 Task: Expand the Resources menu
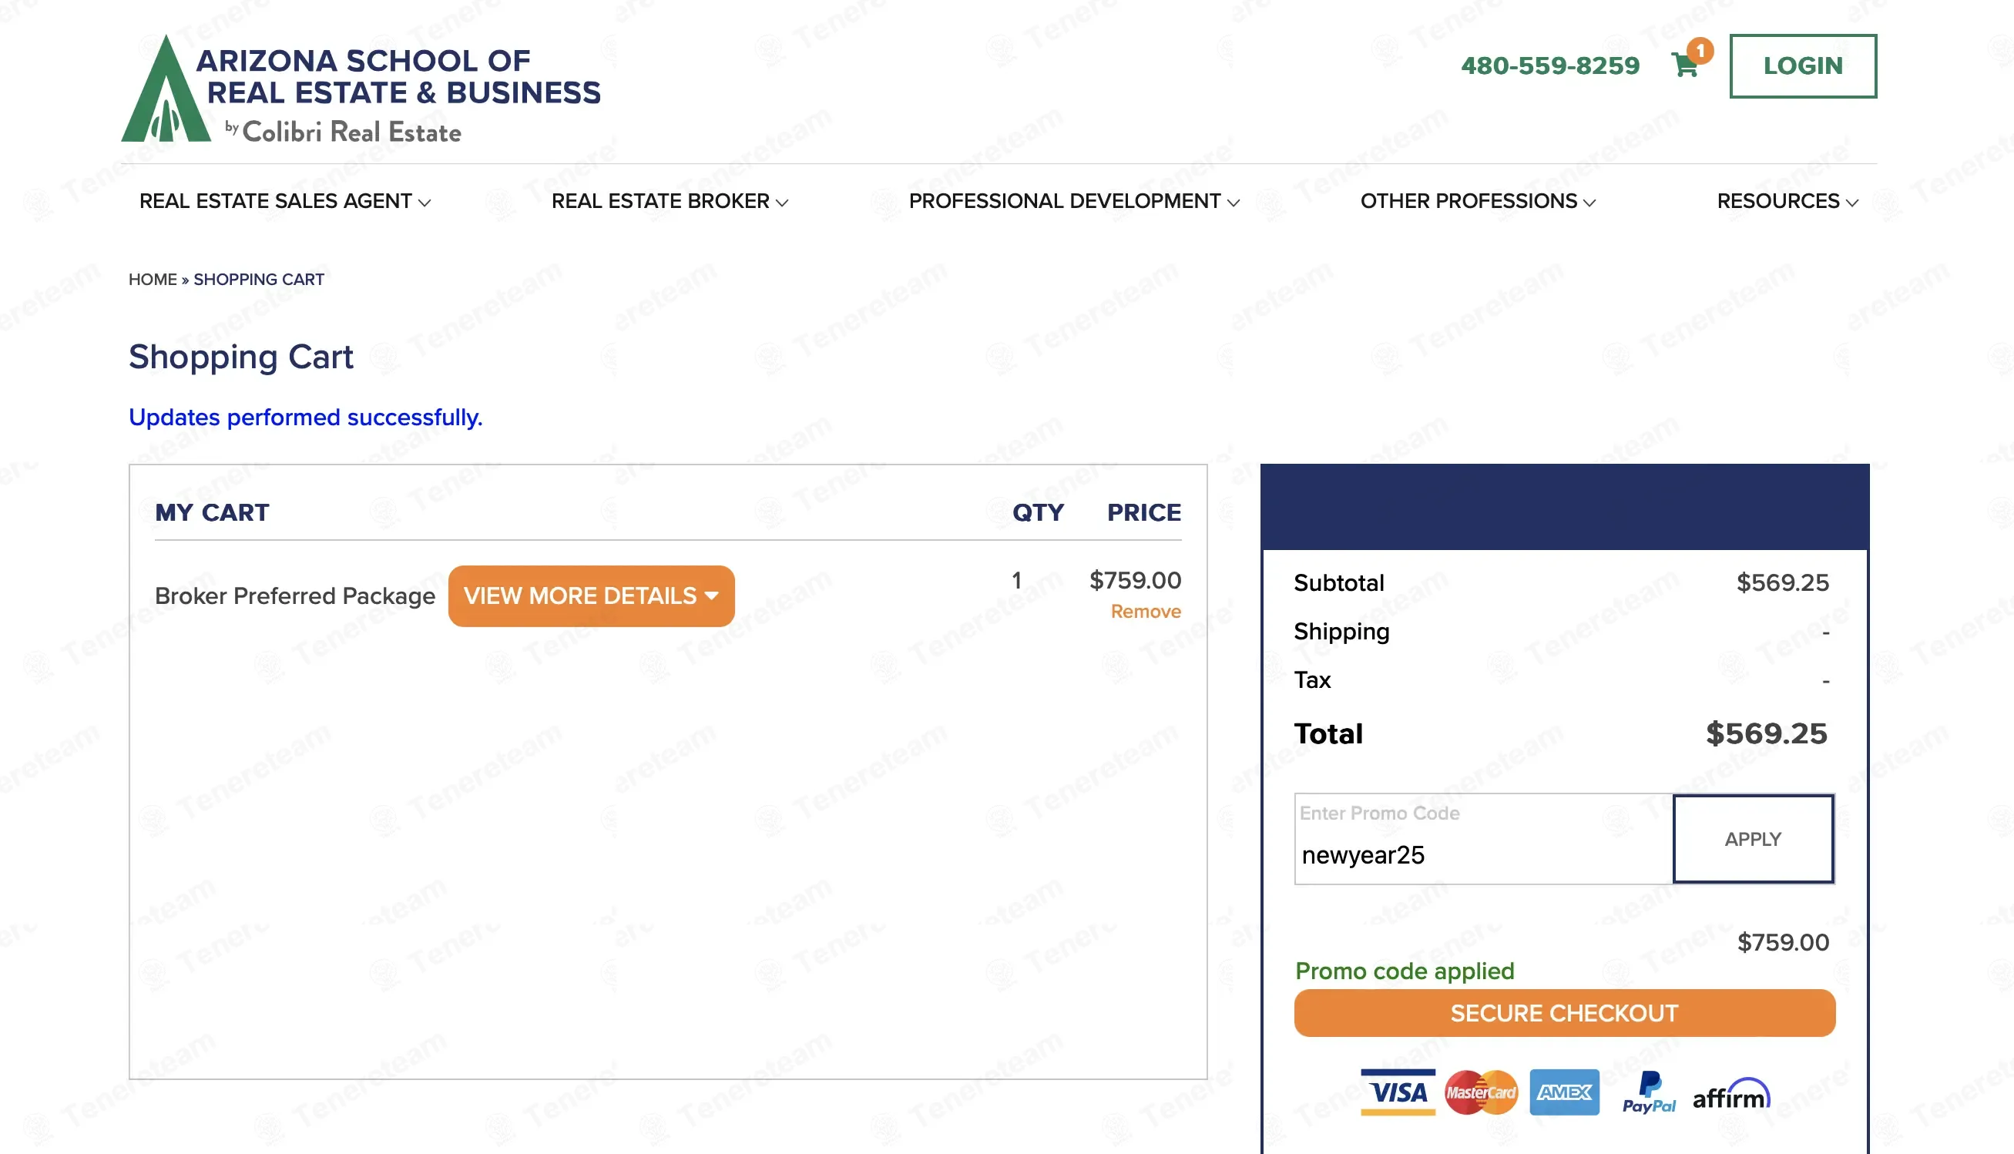tap(1787, 201)
